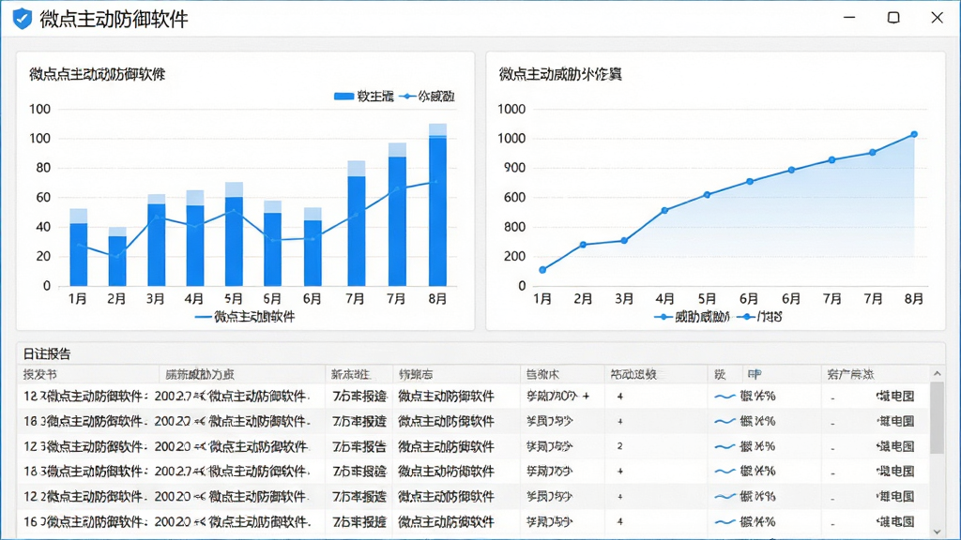Click the trend sparkline icon in row 16
This screenshot has height=540, width=961.
(x=725, y=521)
